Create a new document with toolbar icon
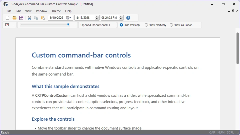This screenshot has width=240, height=135. point(7,18)
